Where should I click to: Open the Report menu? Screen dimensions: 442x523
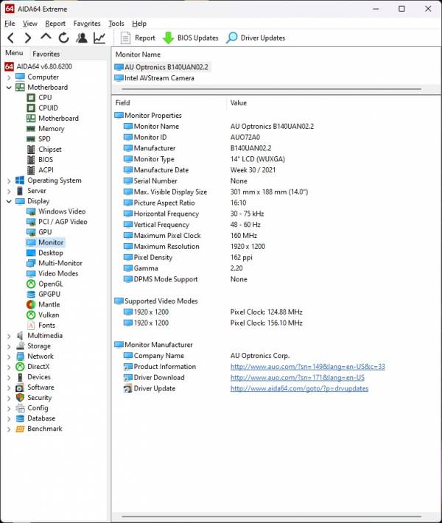55,24
